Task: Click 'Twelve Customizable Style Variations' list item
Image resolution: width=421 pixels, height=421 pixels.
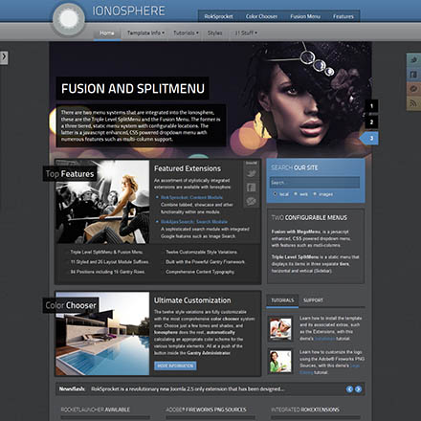Action: click(201, 252)
